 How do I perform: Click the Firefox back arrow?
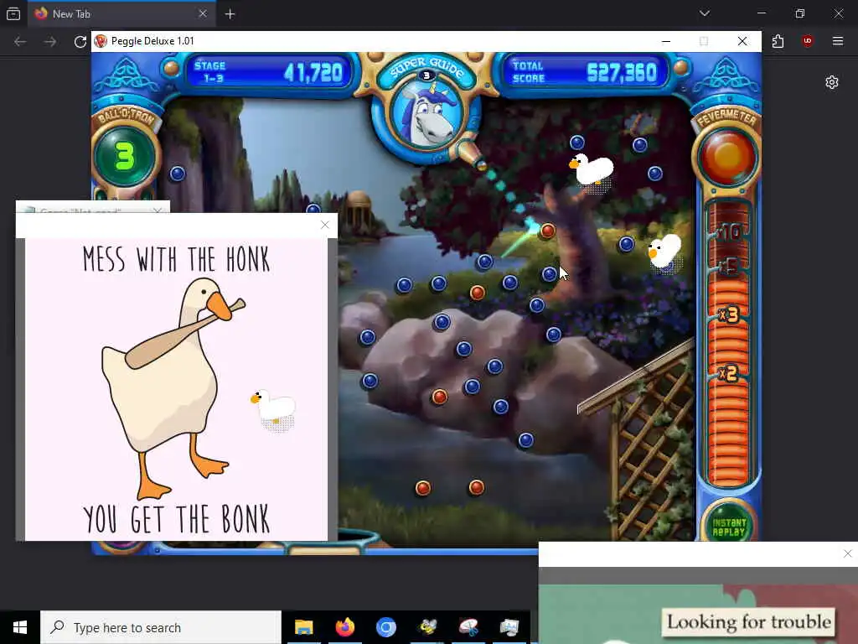(20, 42)
